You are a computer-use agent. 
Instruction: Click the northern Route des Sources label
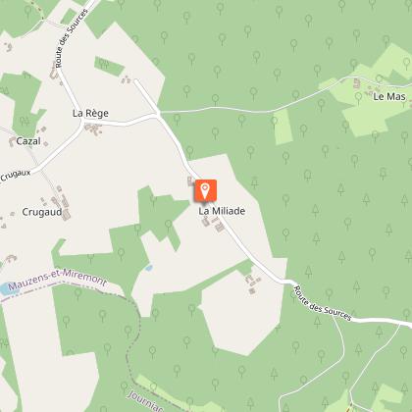click(x=71, y=38)
